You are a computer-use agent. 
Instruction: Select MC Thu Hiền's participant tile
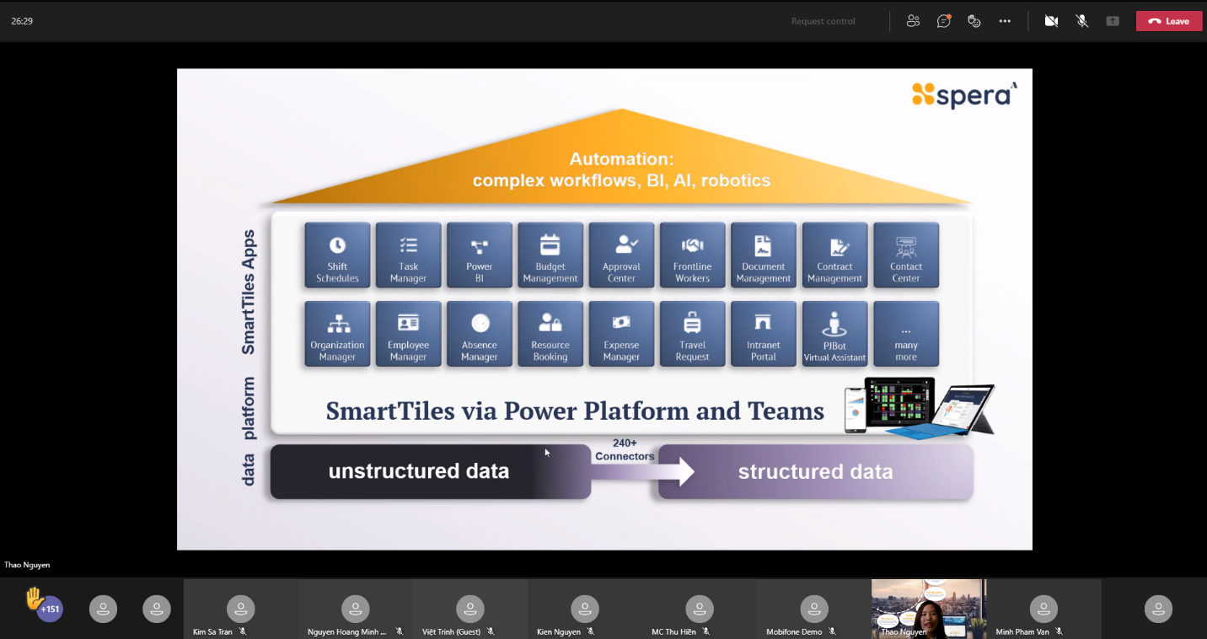(700, 609)
